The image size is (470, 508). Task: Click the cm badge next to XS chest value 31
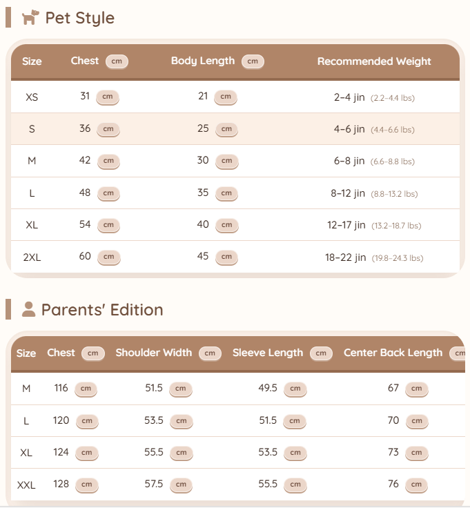coord(108,97)
